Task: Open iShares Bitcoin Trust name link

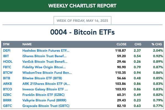Action: tap(44, 56)
